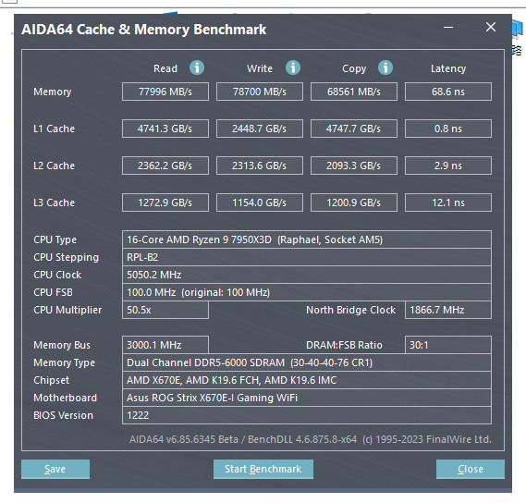Select the Memory Read result field
This screenshot has width=526, height=503.
[165, 92]
